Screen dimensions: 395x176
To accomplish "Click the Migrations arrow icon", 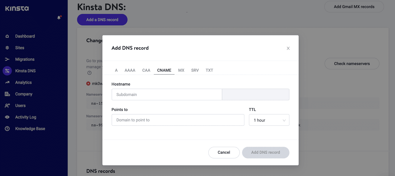I will point(7,59).
